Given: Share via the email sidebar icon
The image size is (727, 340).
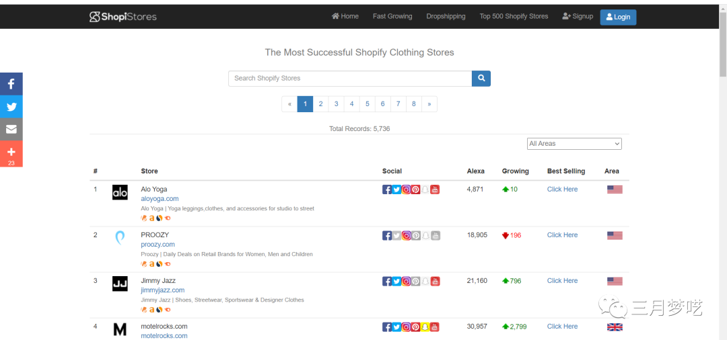Looking at the screenshot, I should pyautogui.click(x=11, y=129).
